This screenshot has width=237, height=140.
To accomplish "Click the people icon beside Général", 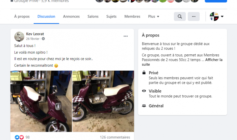I will (x=144, y=106).
